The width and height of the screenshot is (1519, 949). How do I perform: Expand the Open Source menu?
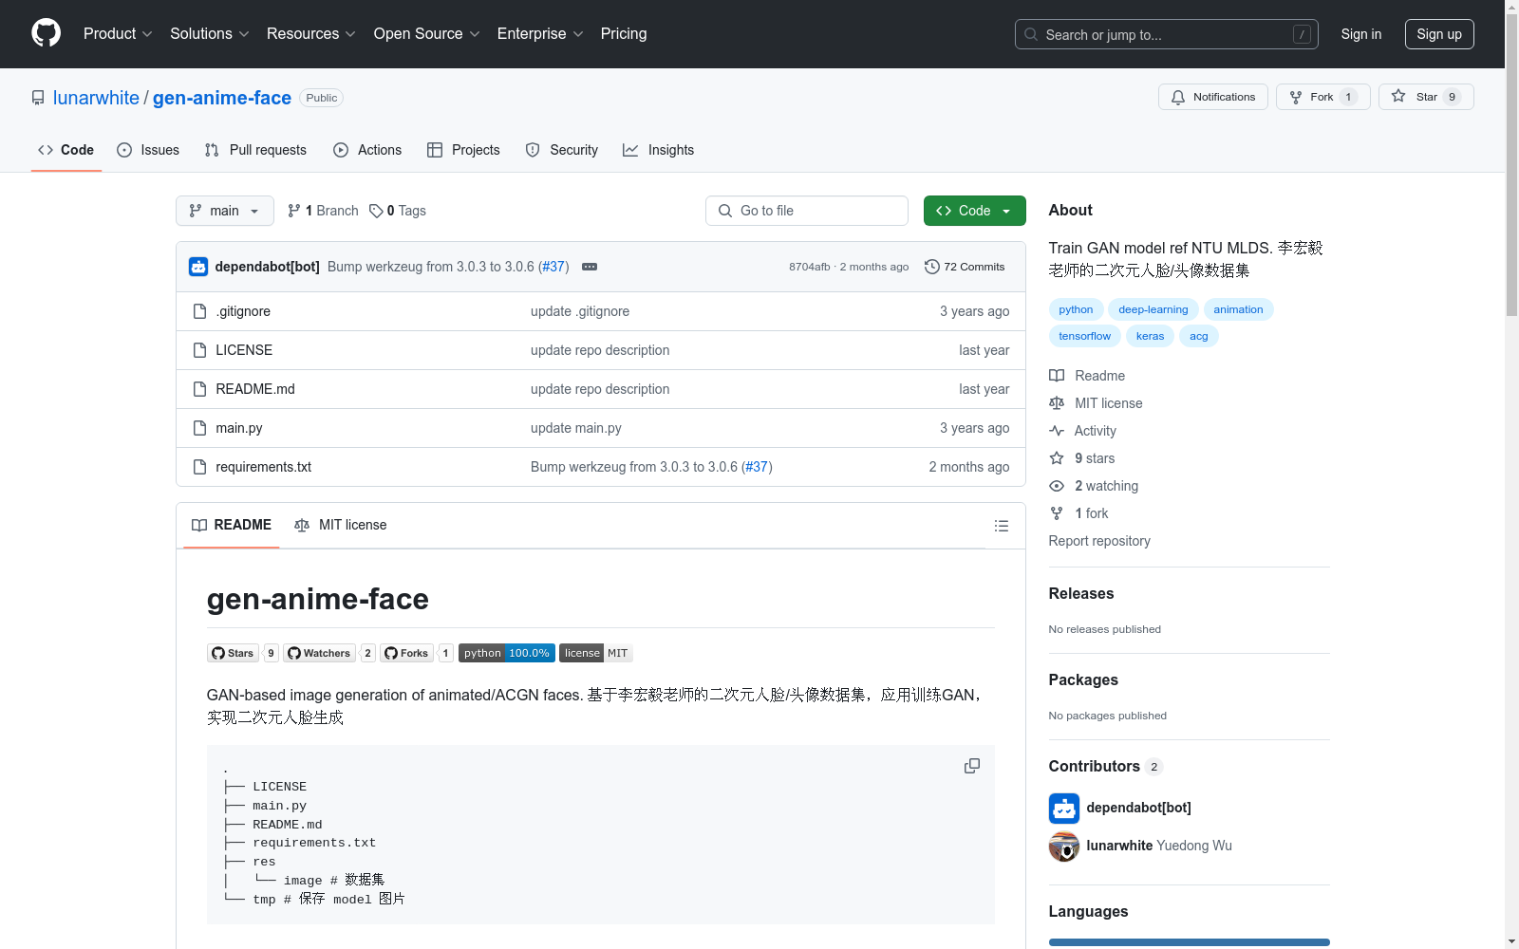click(x=427, y=33)
